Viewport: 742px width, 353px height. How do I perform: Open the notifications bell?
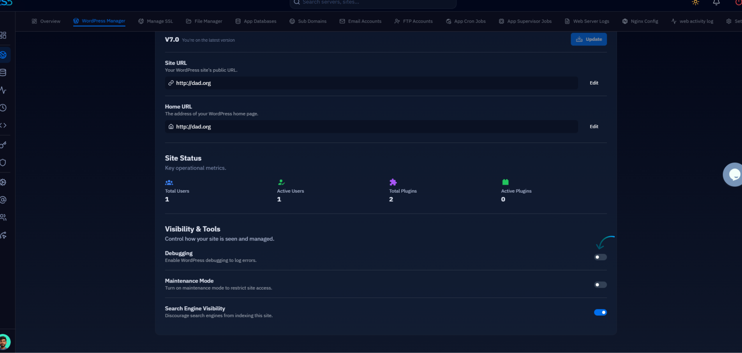716,2
